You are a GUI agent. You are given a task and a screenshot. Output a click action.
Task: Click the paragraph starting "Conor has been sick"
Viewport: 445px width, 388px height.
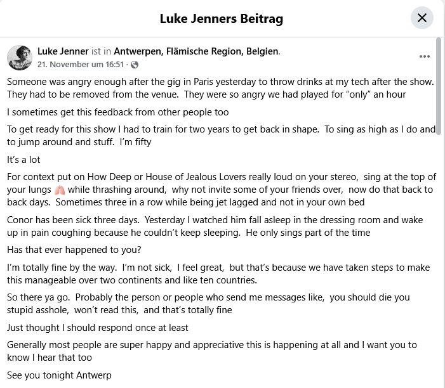click(216, 226)
